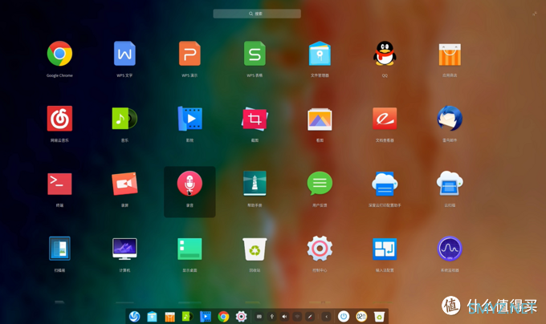Open the Music player in the dock
This screenshot has width=546, height=324.
(188, 316)
